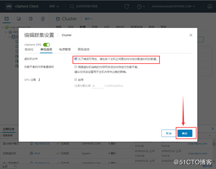Screen dimensions: 216x169
Task: Switch to the 自动化 tab
Action: (29, 49)
